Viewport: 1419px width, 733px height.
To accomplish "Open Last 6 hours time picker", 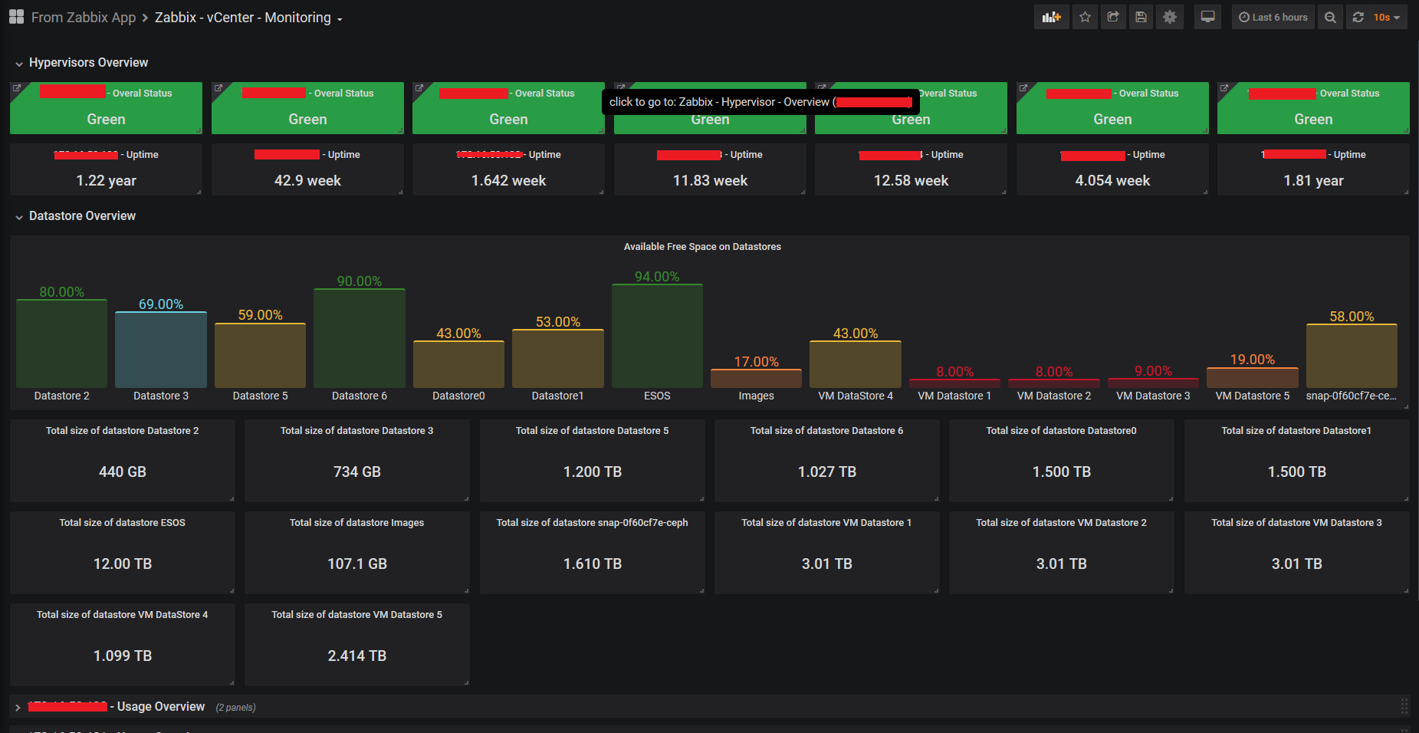I will click(1273, 17).
